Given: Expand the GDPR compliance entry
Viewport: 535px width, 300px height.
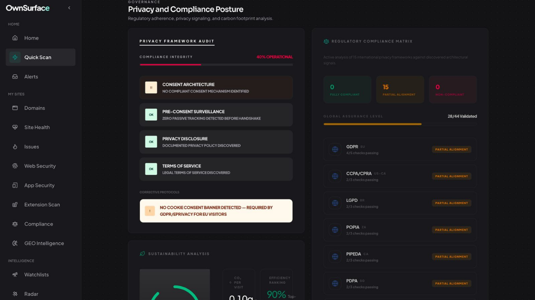Looking at the screenshot, I should [x=399, y=149].
